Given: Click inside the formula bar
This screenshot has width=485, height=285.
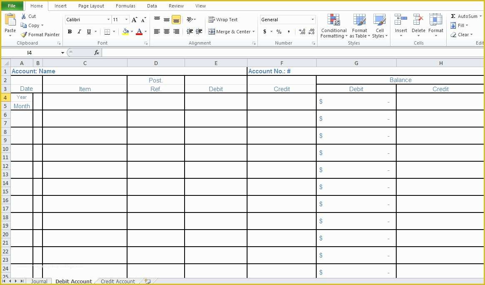Looking at the screenshot, I should click(292, 52).
